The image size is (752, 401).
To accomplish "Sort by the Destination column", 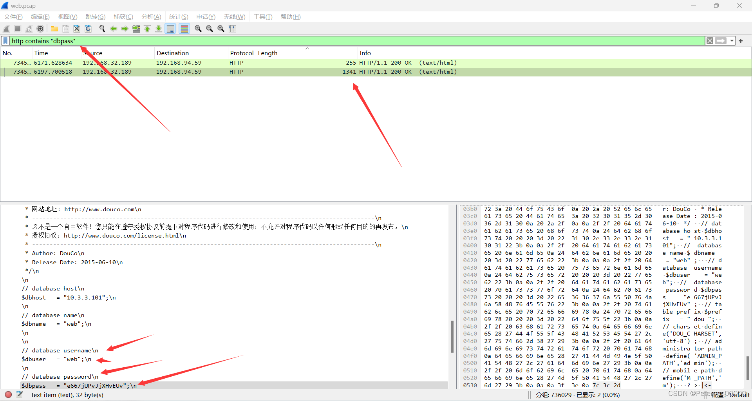I will pos(191,53).
